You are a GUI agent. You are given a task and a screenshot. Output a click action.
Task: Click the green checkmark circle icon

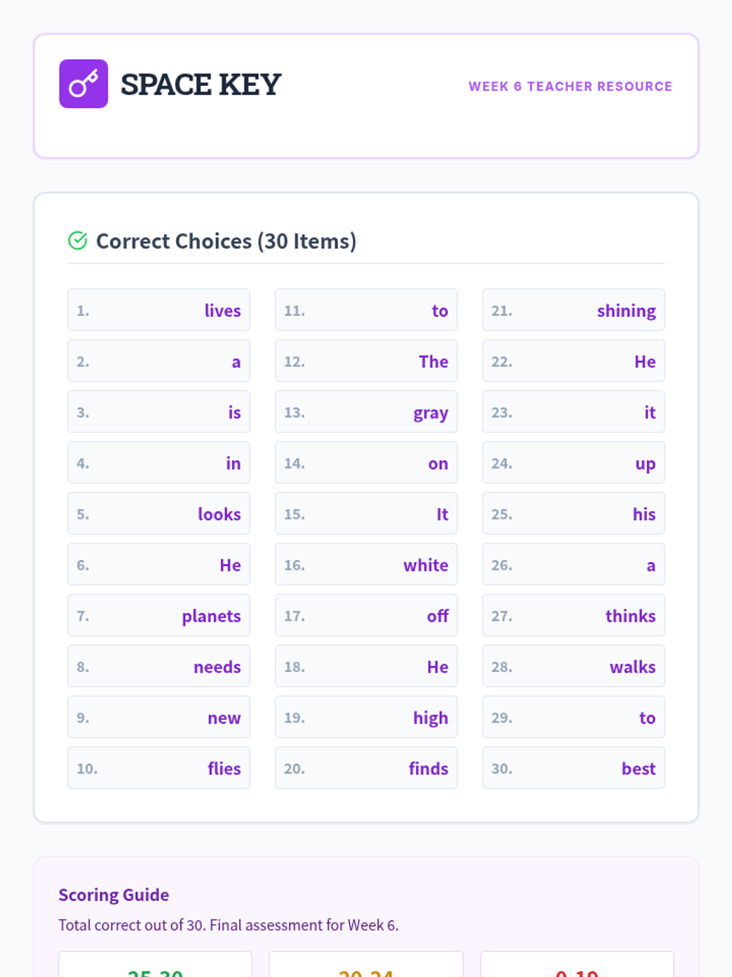pos(77,241)
